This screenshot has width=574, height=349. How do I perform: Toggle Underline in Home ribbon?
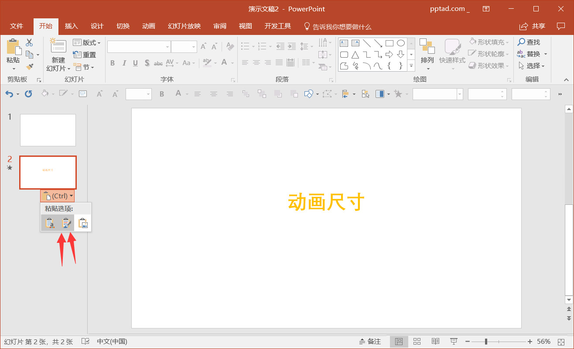coord(135,63)
